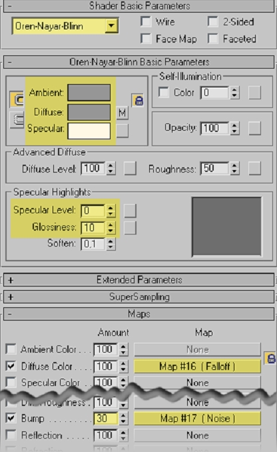Click the Diffuse Color amount spinner arrows
This screenshot has height=452, width=277.
[x=123, y=367]
